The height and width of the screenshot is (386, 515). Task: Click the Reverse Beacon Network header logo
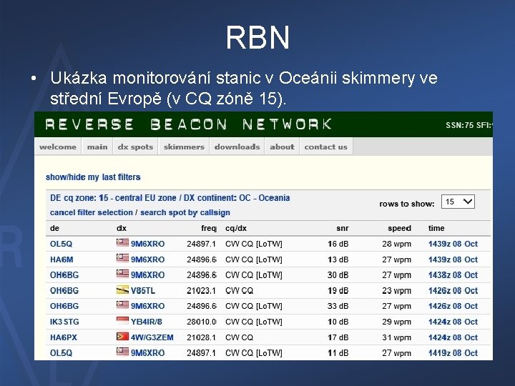[x=188, y=124]
